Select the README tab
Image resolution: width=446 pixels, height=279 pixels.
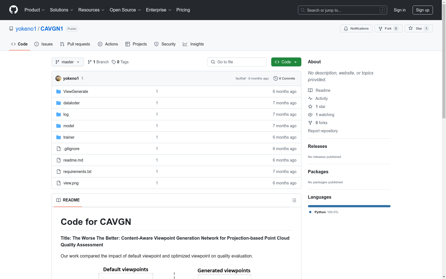point(68,200)
